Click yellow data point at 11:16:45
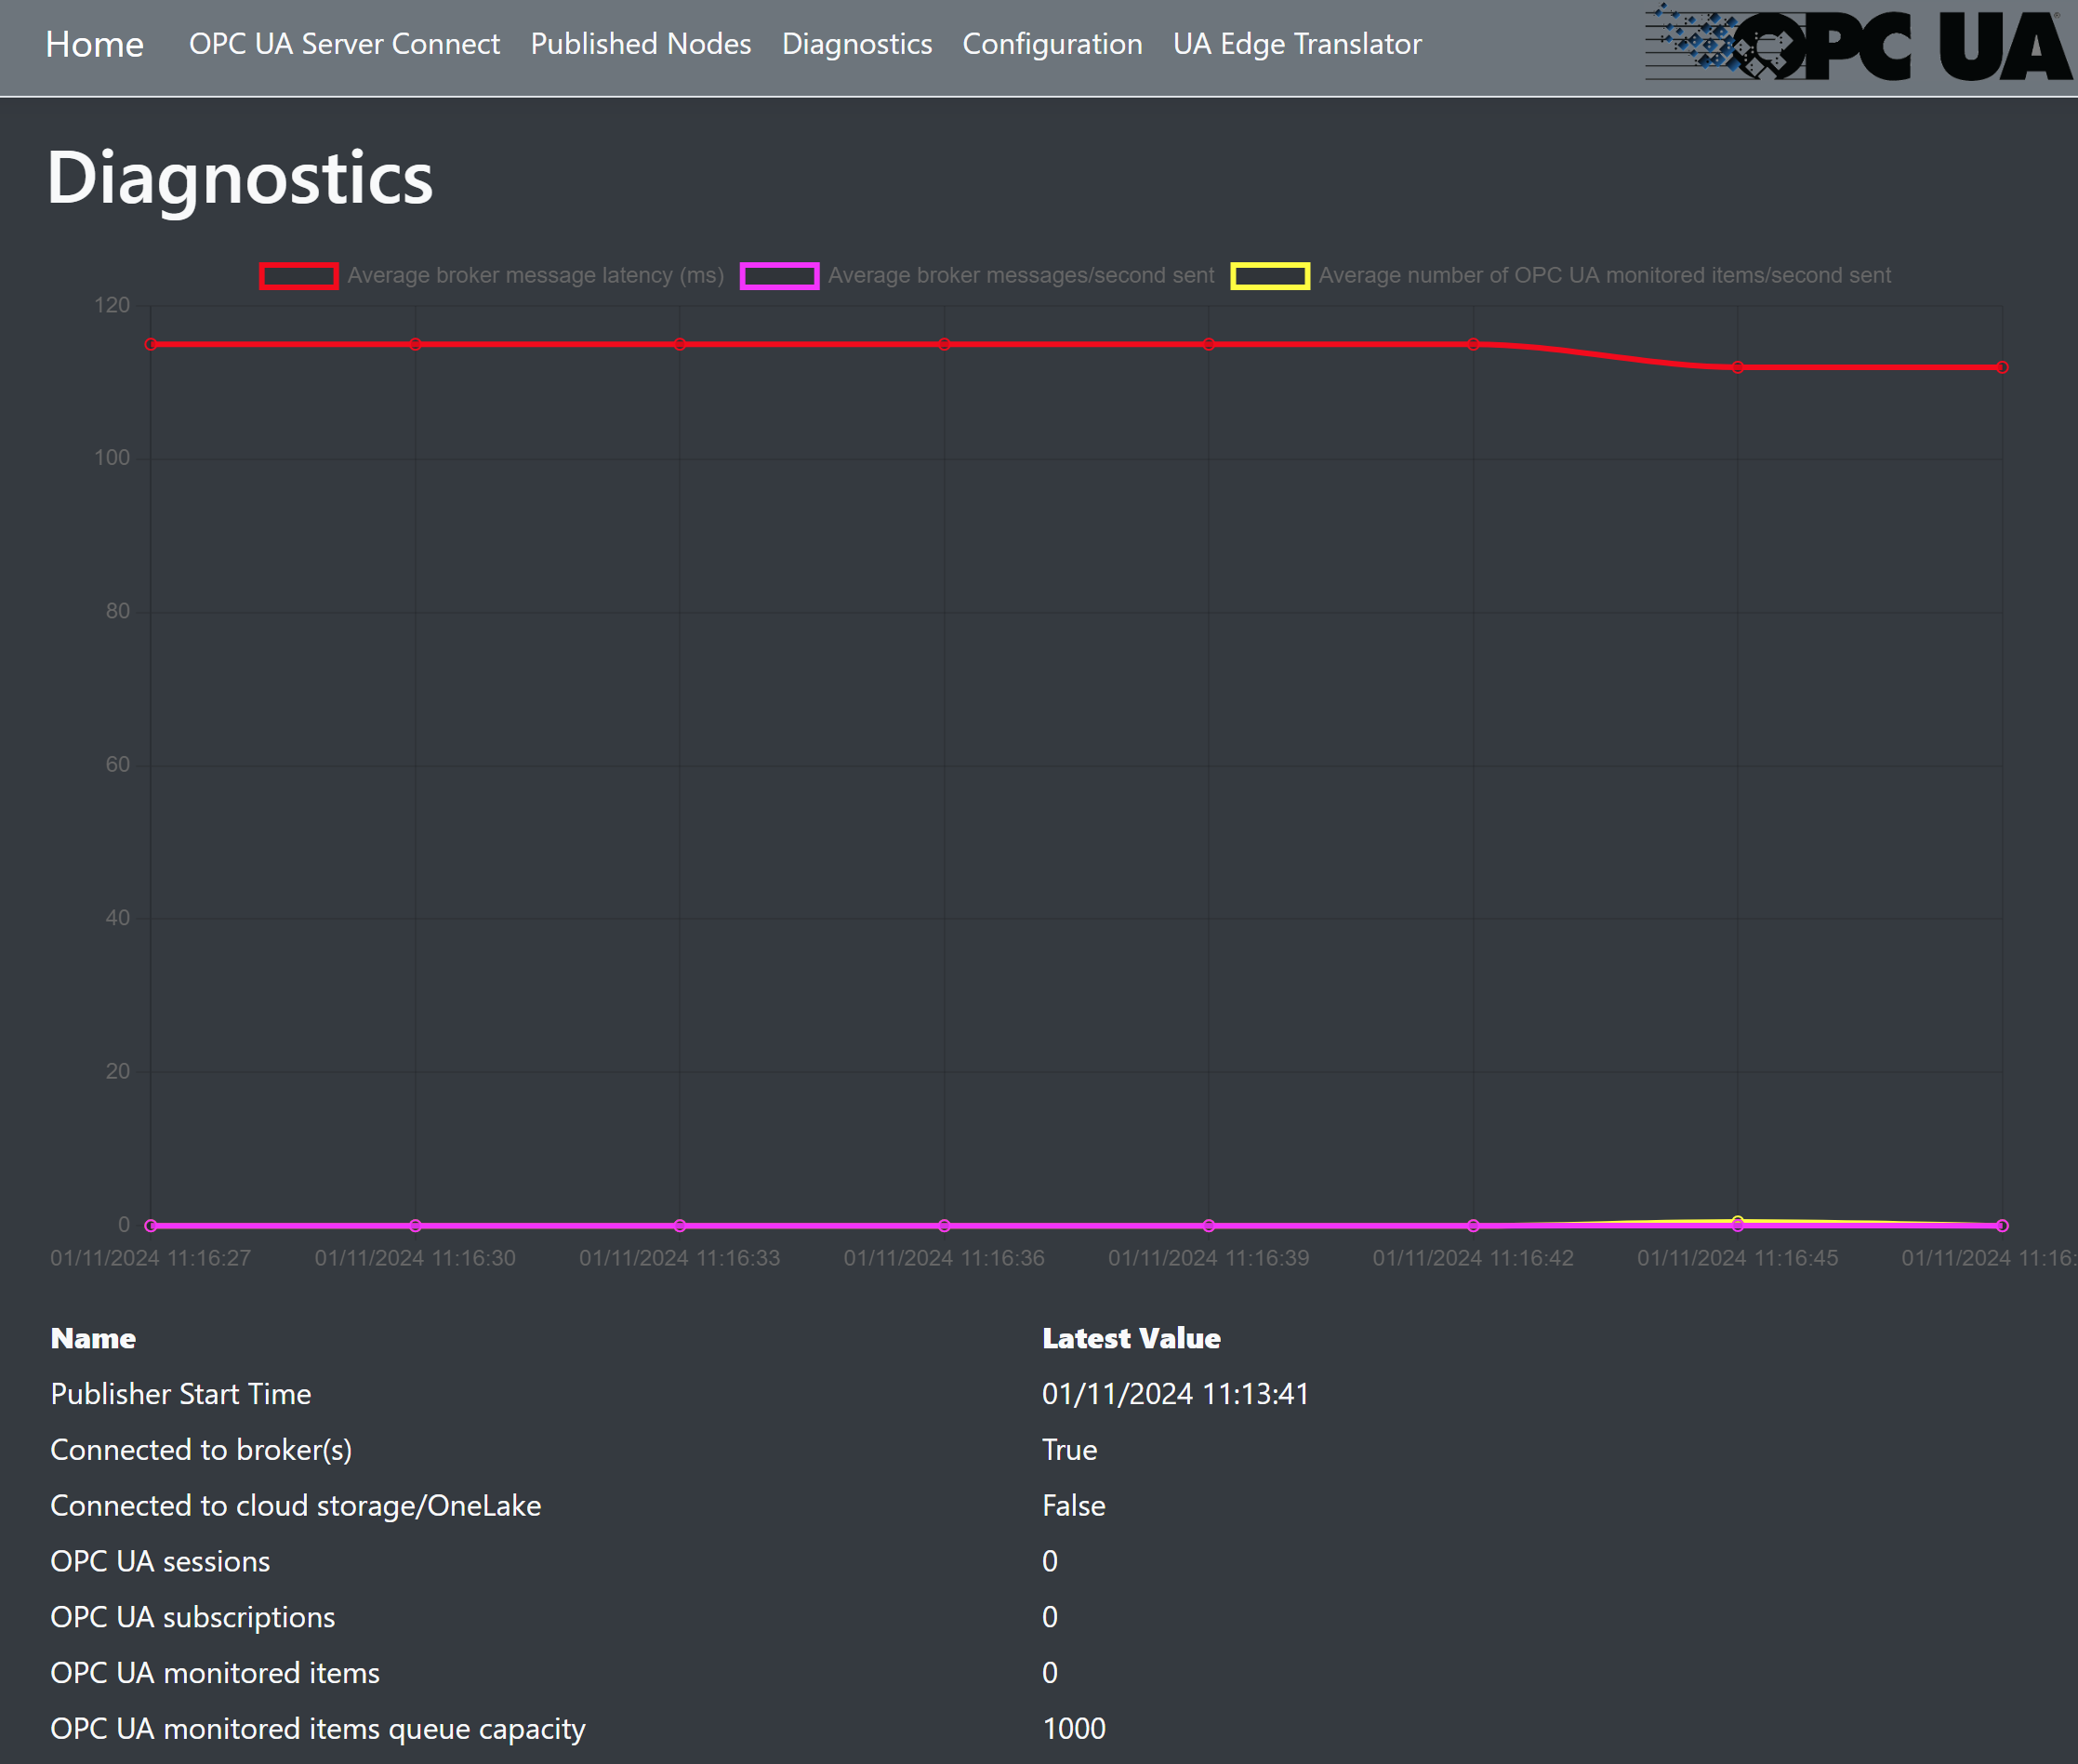The height and width of the screenshot is (1764, 2078). tap(1737, 1220)
